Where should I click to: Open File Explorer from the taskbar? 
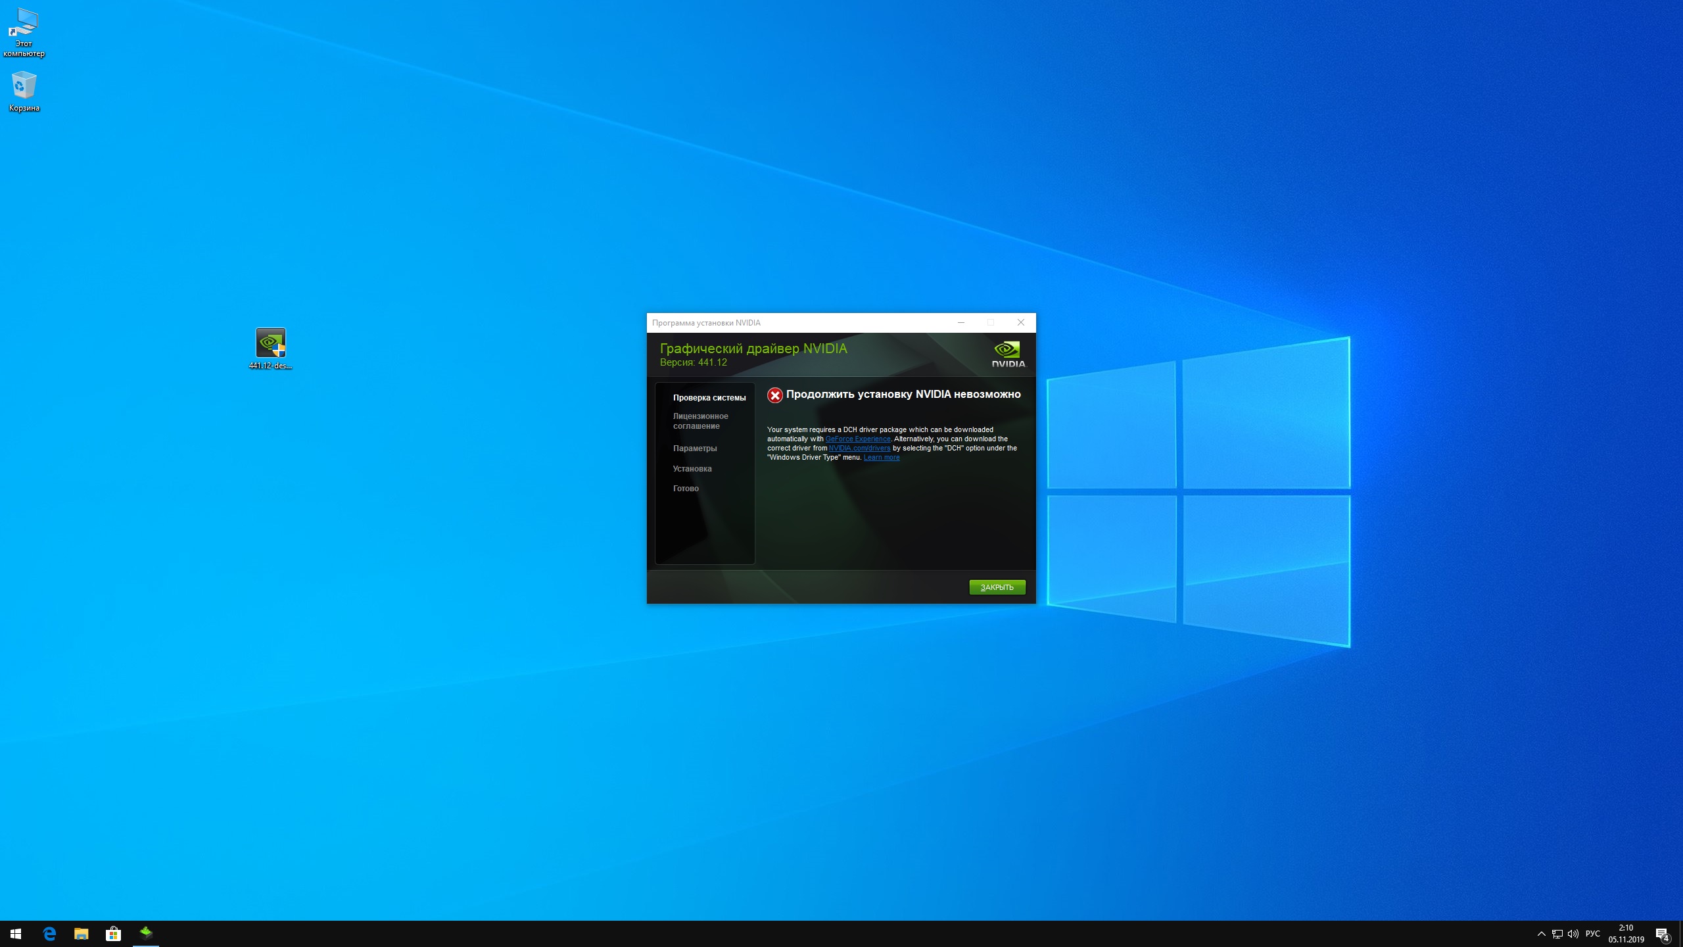pos(81,933)
